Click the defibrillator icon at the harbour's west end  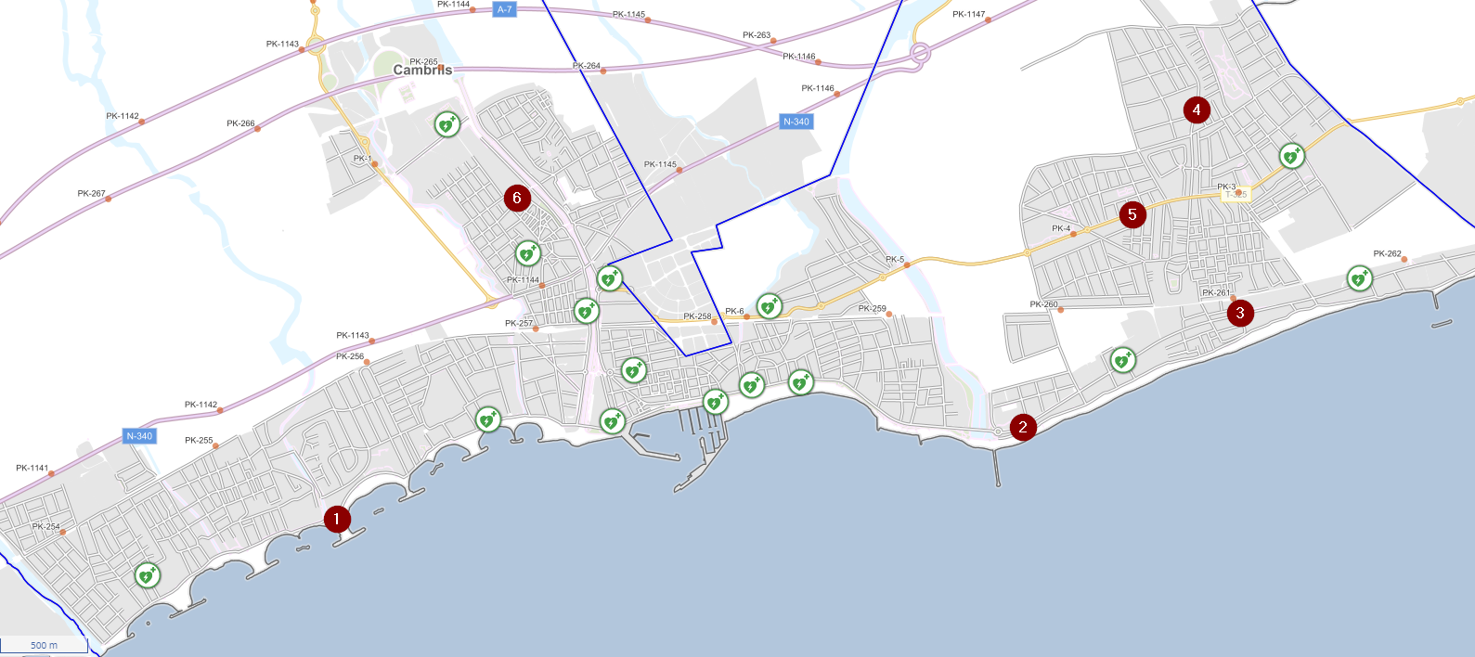[x=613, y=422]
